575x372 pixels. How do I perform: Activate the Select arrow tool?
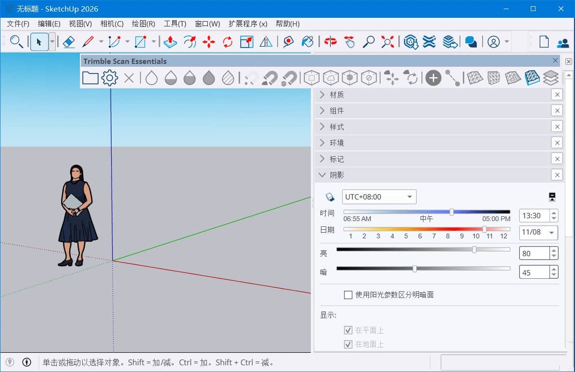point(39,42)
